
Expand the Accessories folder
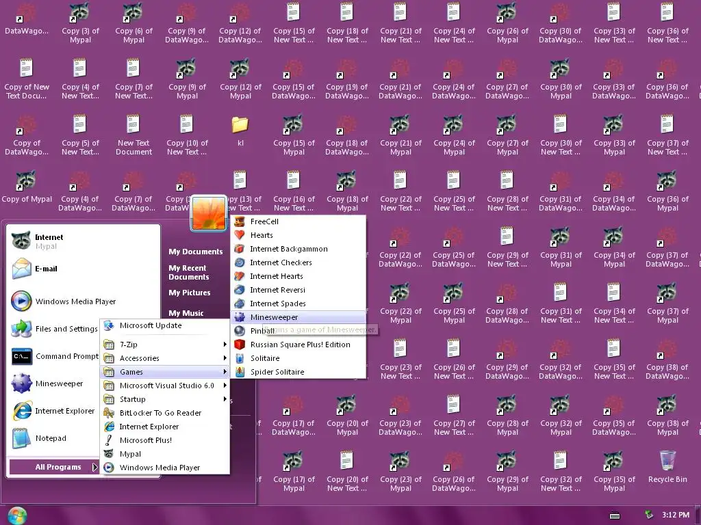[x=165, y=358]
